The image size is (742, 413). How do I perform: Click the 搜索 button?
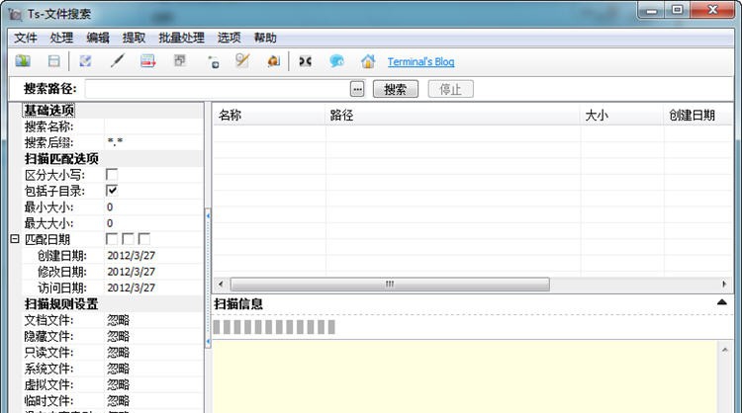[395, 89]
